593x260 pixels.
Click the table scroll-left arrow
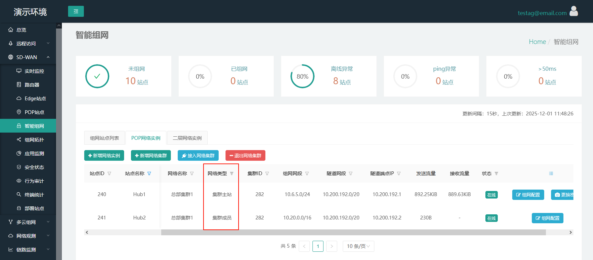point(87,233)
